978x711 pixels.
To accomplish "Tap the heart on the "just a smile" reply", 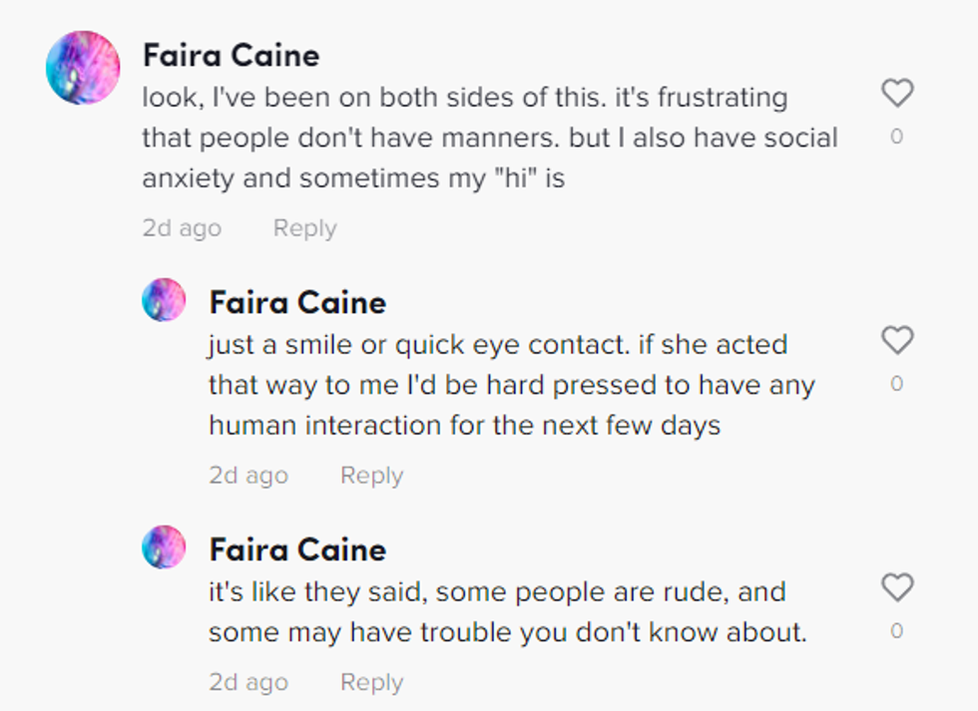I will tap(897, 341).
